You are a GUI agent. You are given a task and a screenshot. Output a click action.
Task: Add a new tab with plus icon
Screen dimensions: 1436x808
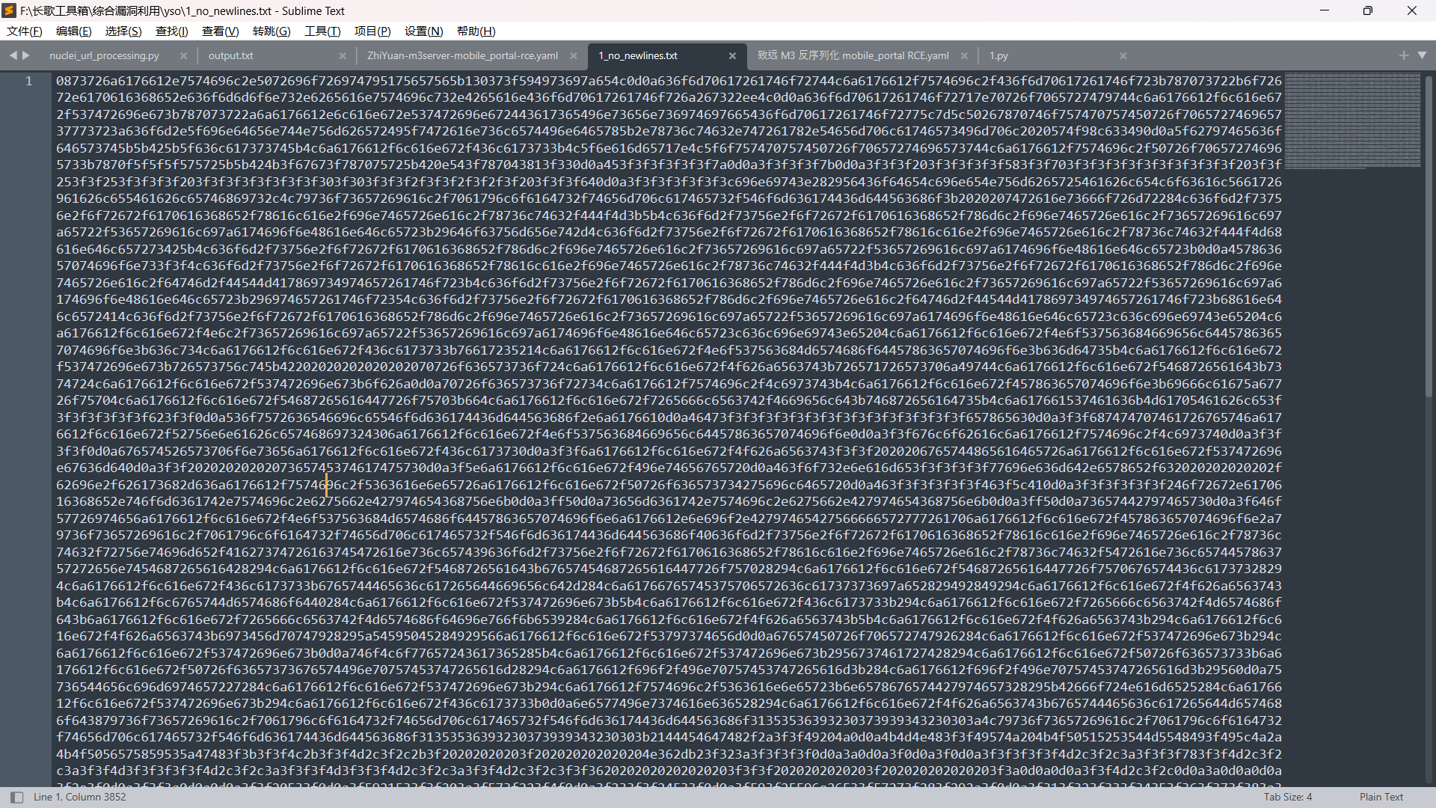coord(1403,55)
